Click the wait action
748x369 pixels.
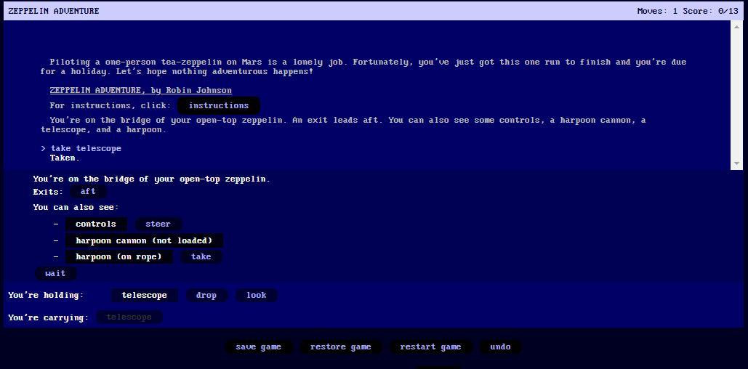pyautogui.click(x=55, y=274)
